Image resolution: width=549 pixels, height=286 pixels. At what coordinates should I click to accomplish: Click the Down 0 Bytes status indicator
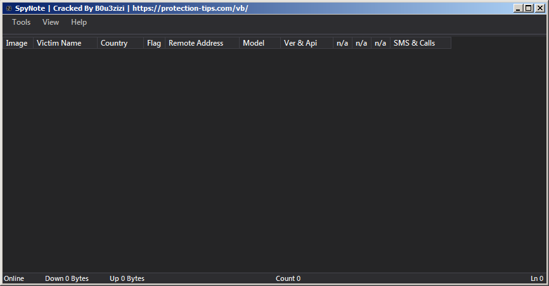point(67,278)
